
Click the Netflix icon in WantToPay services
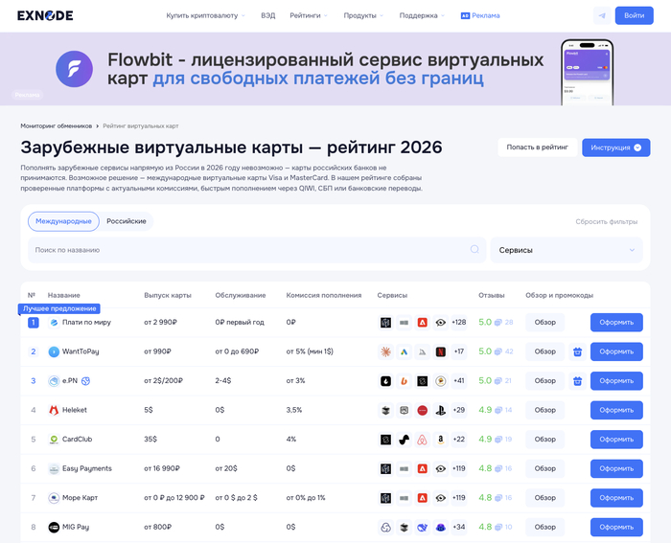coord(441,351)
